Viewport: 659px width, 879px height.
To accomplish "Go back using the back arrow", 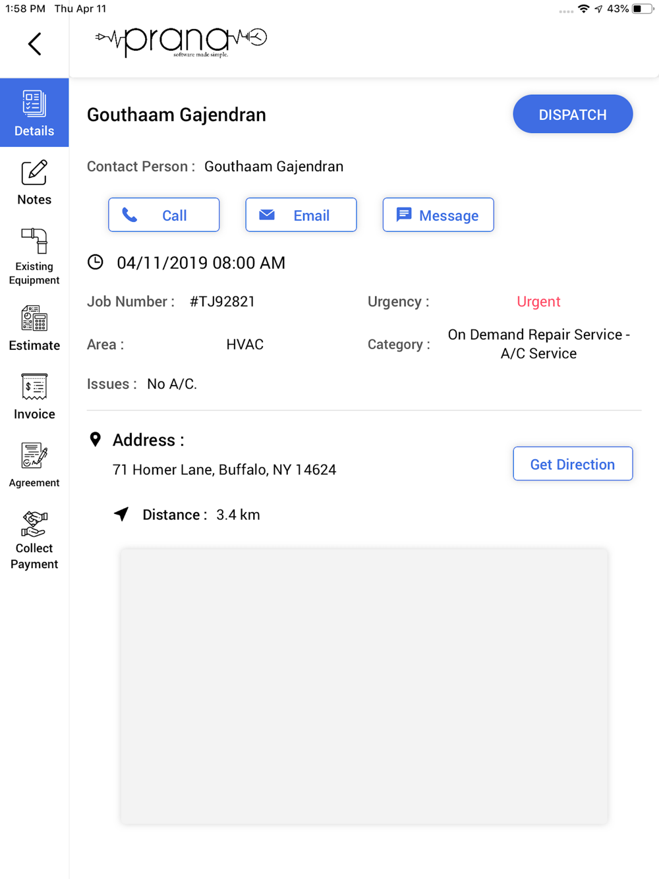I will point(35,44).
